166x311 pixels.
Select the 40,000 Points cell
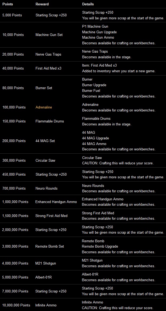13,68
